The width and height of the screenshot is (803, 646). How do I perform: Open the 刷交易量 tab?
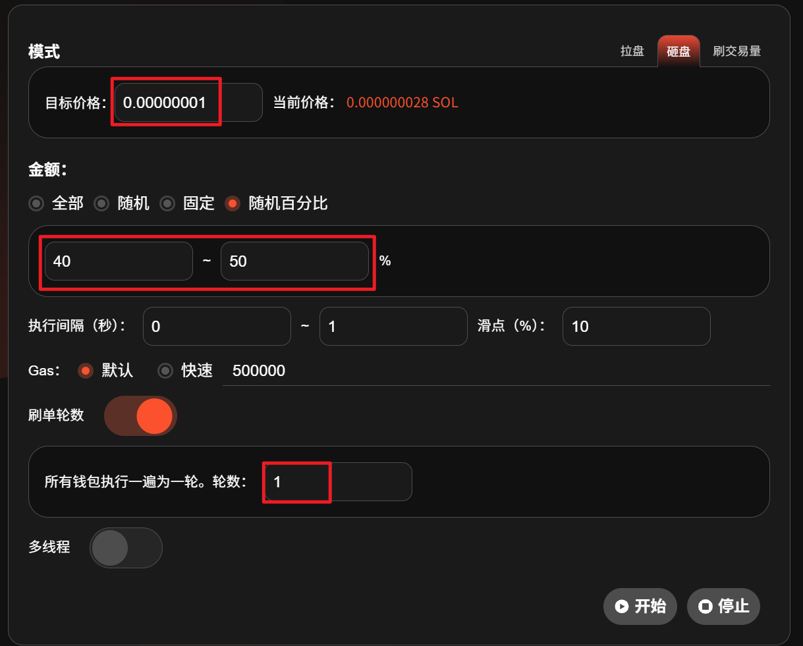click(736, 51)
